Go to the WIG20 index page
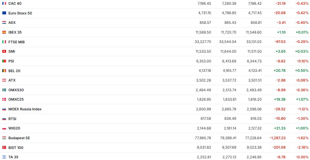The image size is (310, 160). (14, 128)
